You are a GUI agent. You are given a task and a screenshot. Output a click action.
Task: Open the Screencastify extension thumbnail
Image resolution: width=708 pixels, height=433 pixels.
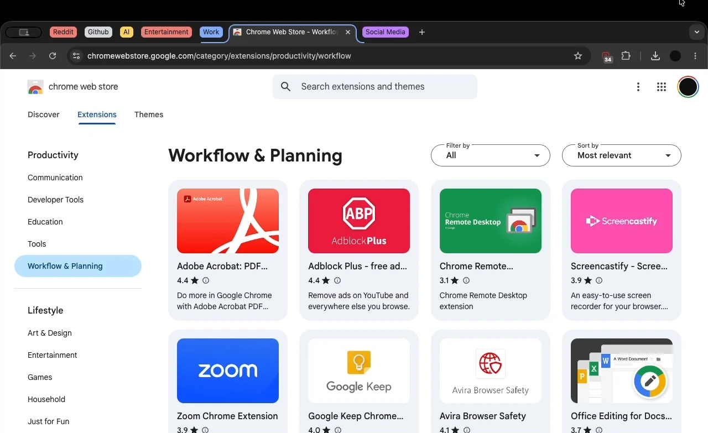click(x=622, y=221)
